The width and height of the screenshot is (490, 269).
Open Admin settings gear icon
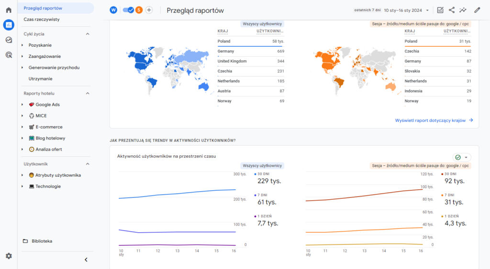click(9, 256)
